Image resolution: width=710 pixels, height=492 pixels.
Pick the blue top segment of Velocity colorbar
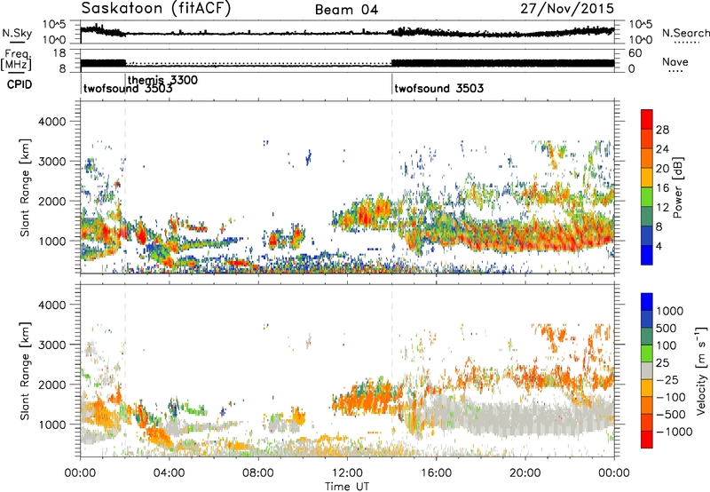pos(647,302)
